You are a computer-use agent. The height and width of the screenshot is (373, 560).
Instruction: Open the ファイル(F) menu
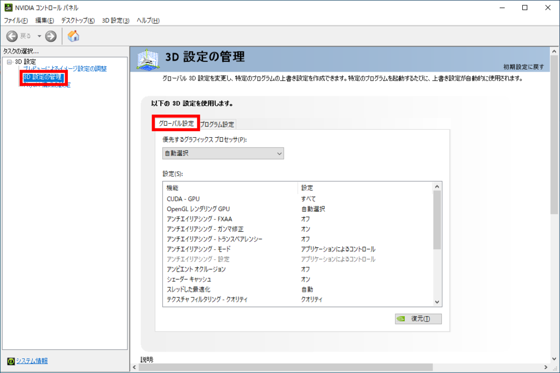(x=16, y=20)
